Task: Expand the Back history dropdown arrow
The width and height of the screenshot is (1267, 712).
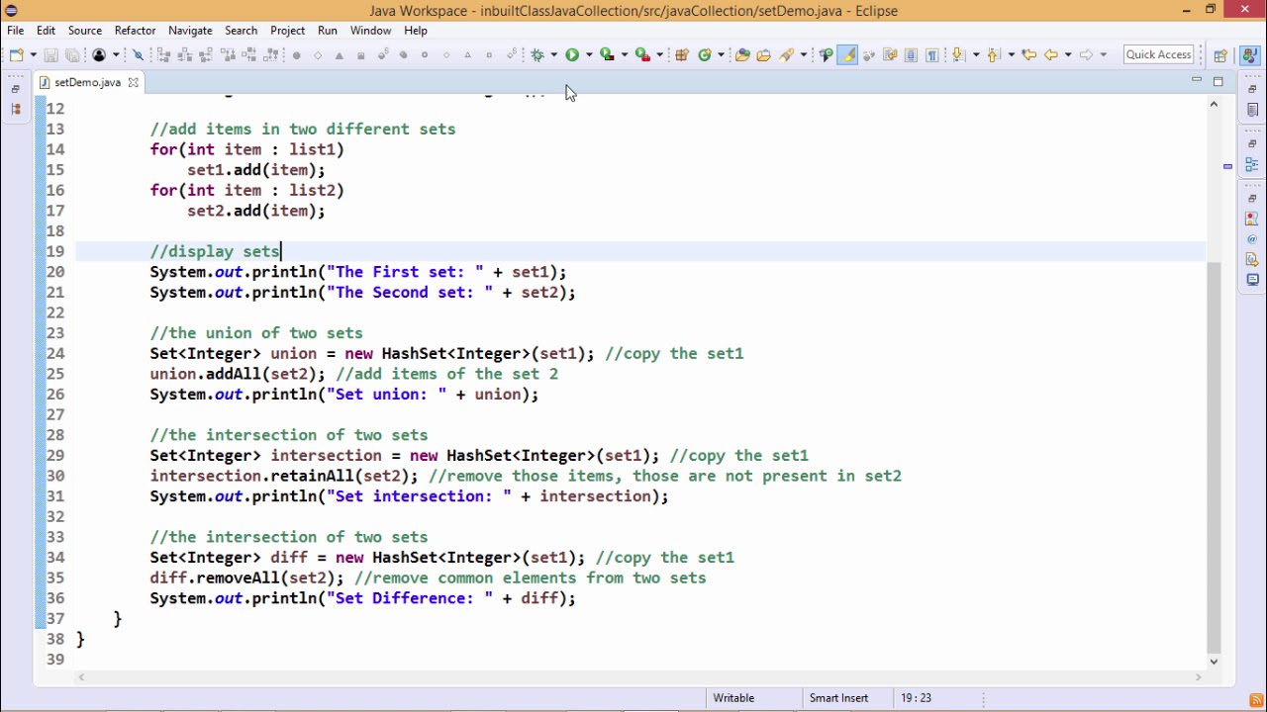Action: click(1068, 55)
